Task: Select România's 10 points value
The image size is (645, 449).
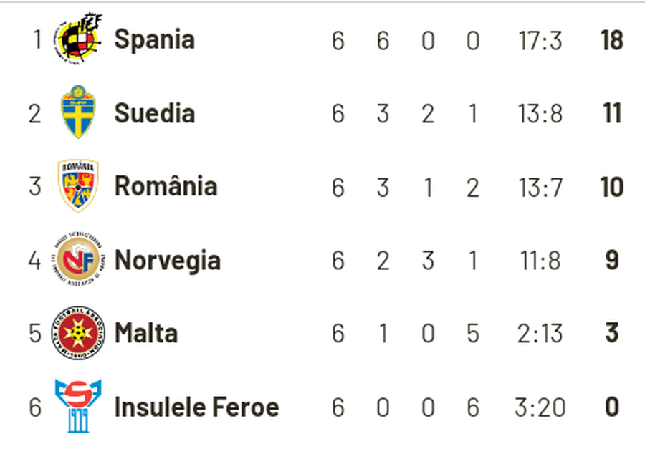Action: (x=612, y=187)
